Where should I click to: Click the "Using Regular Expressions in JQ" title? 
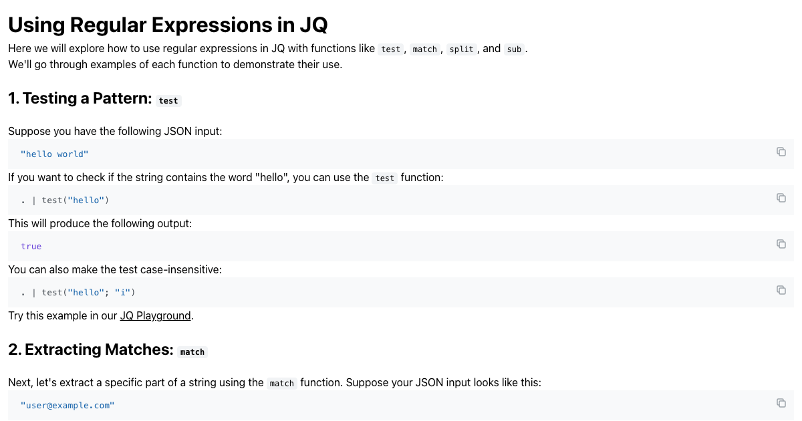pyautogui.click(x=168, y=25)
